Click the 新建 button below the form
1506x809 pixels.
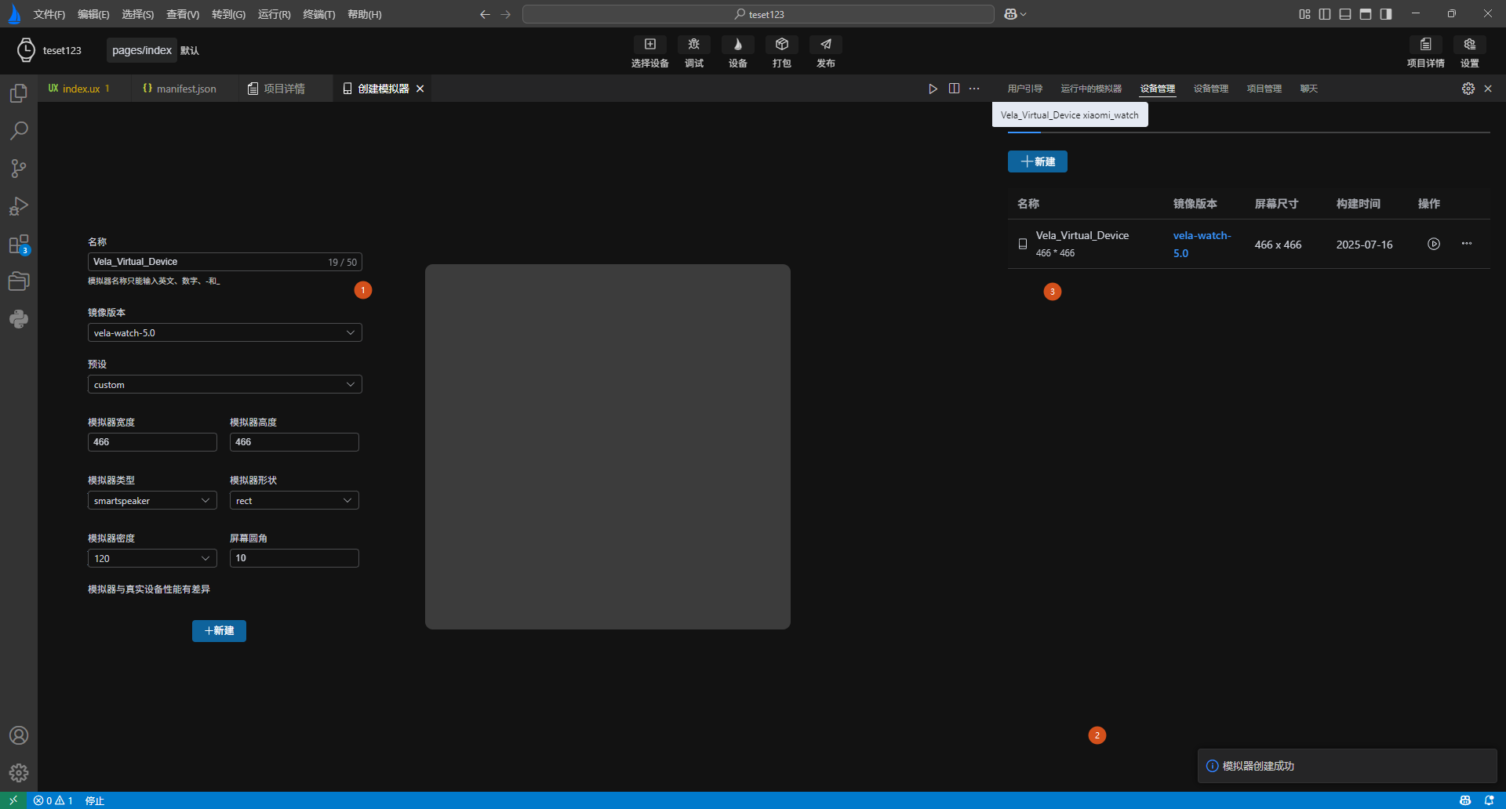pos(219,631)
